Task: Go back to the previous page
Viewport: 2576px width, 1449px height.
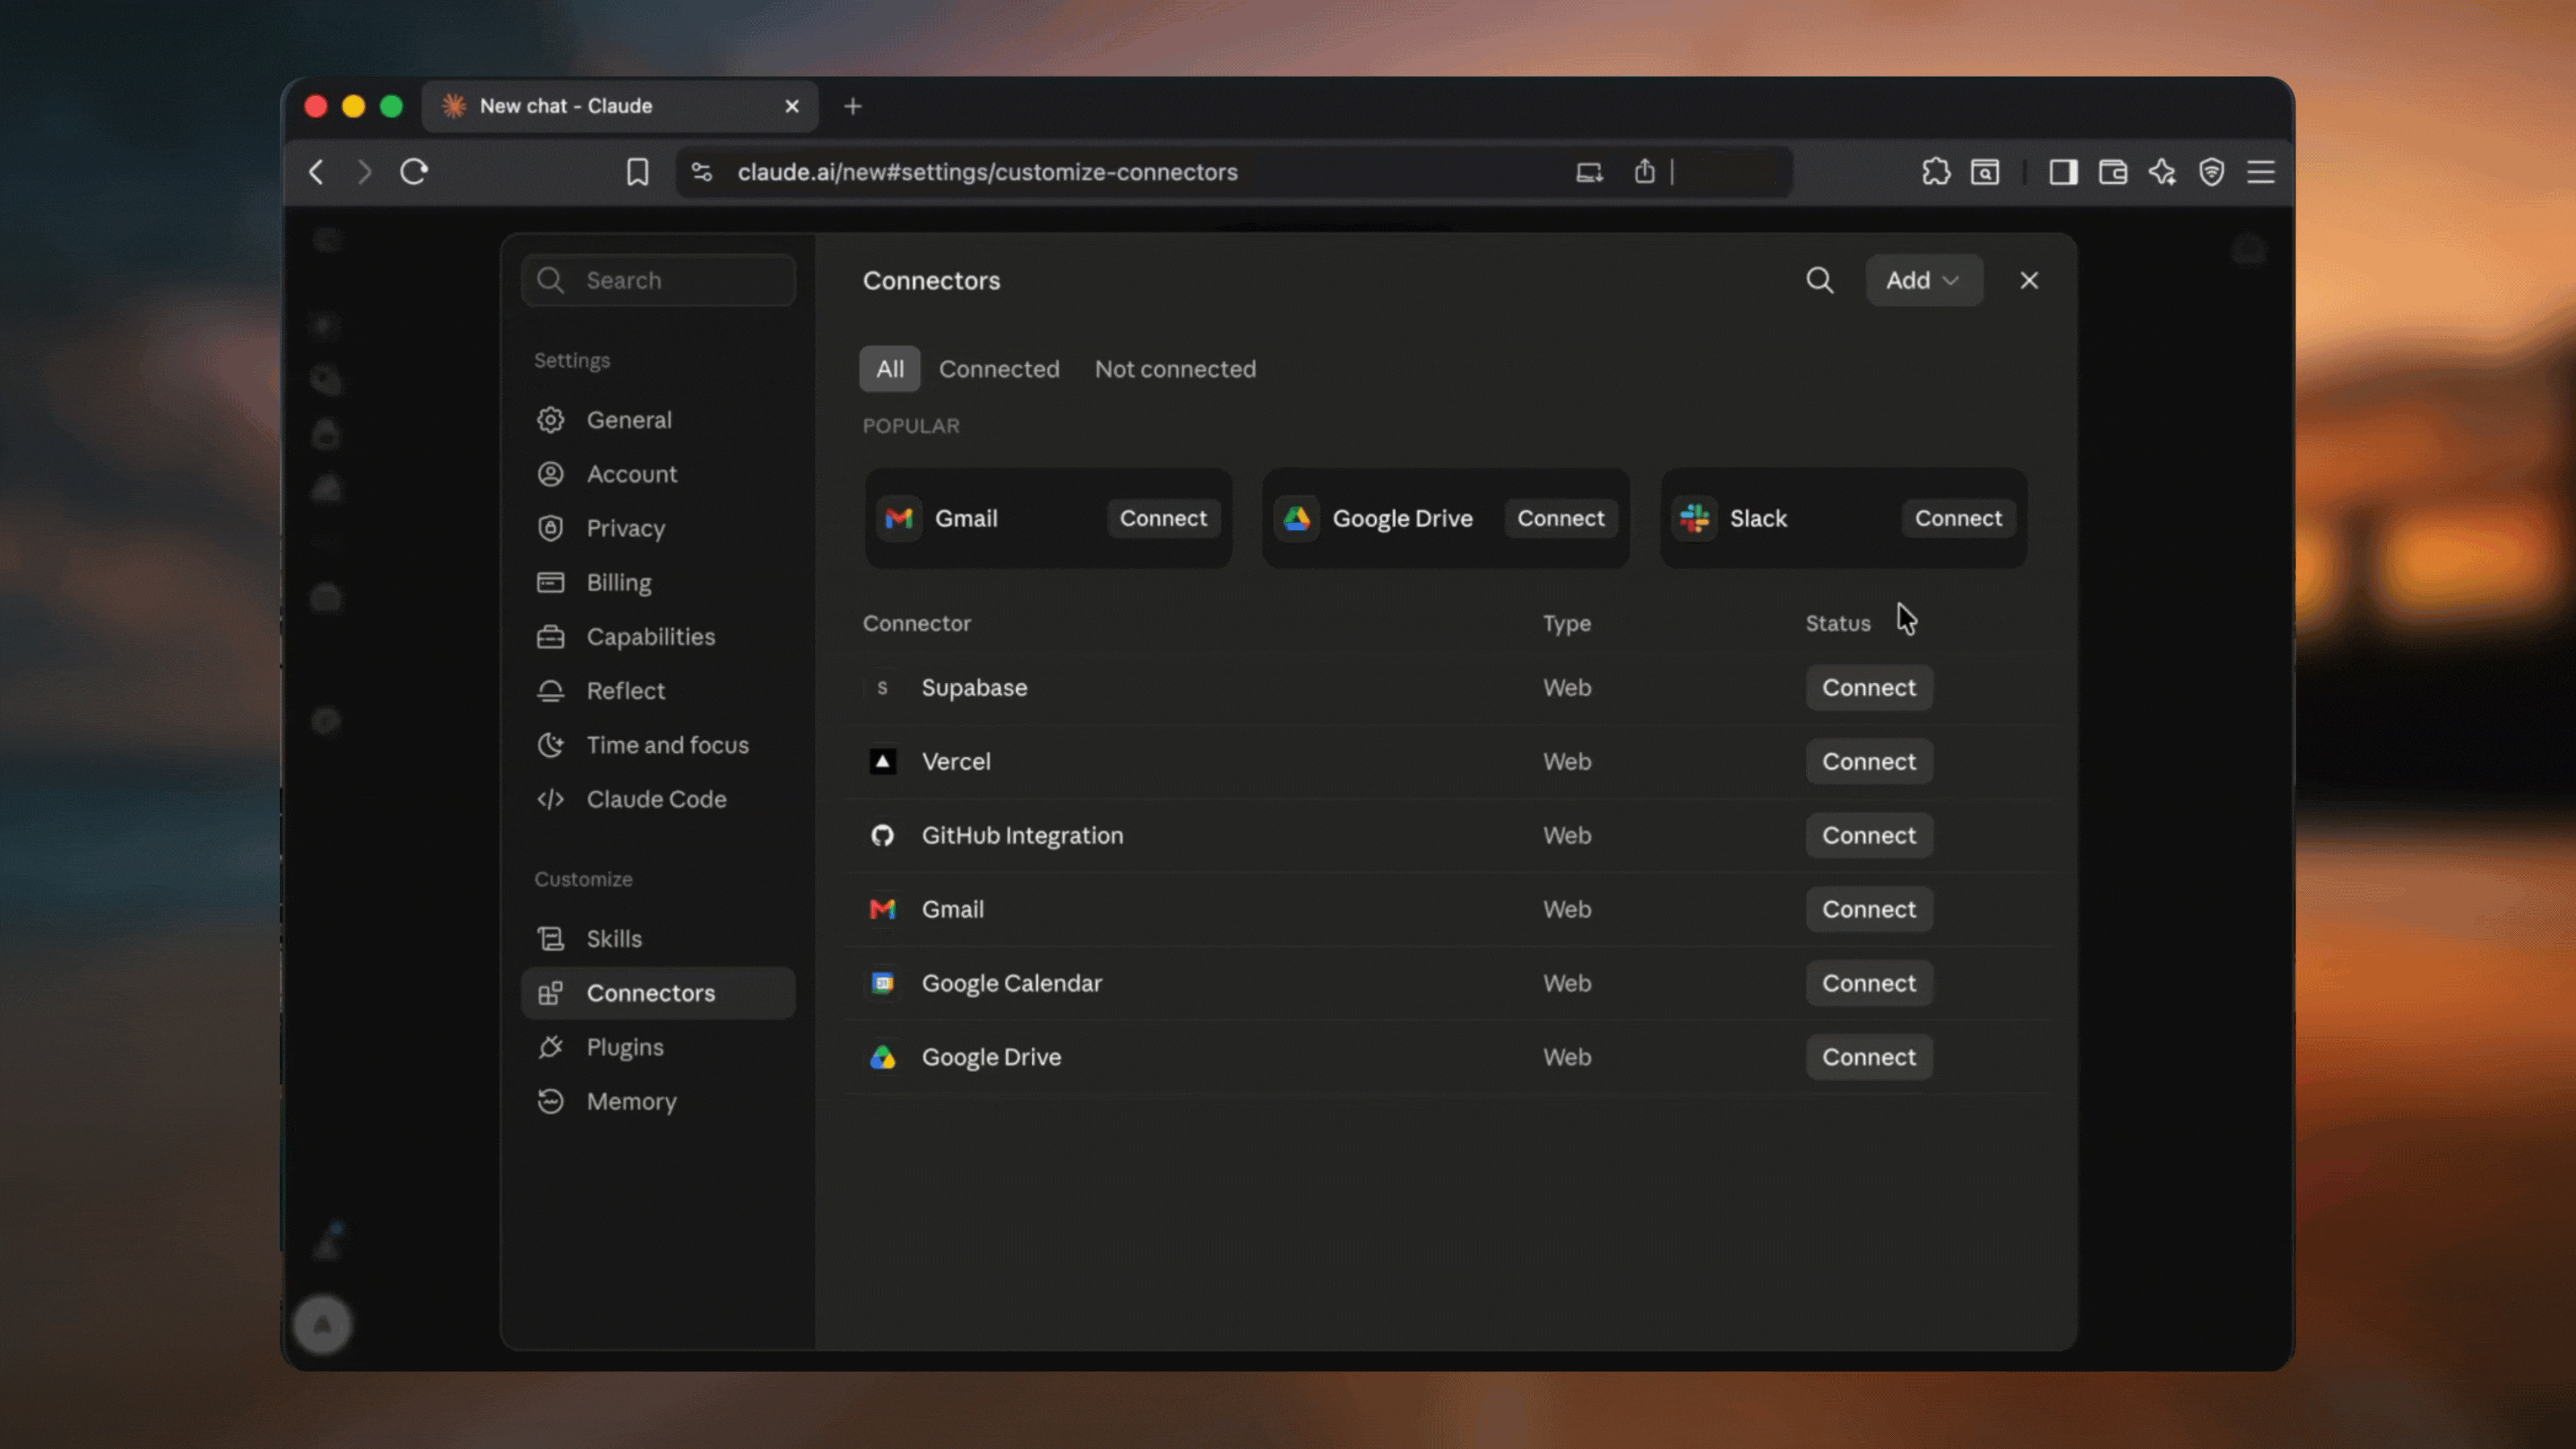Action: (316, 172)
